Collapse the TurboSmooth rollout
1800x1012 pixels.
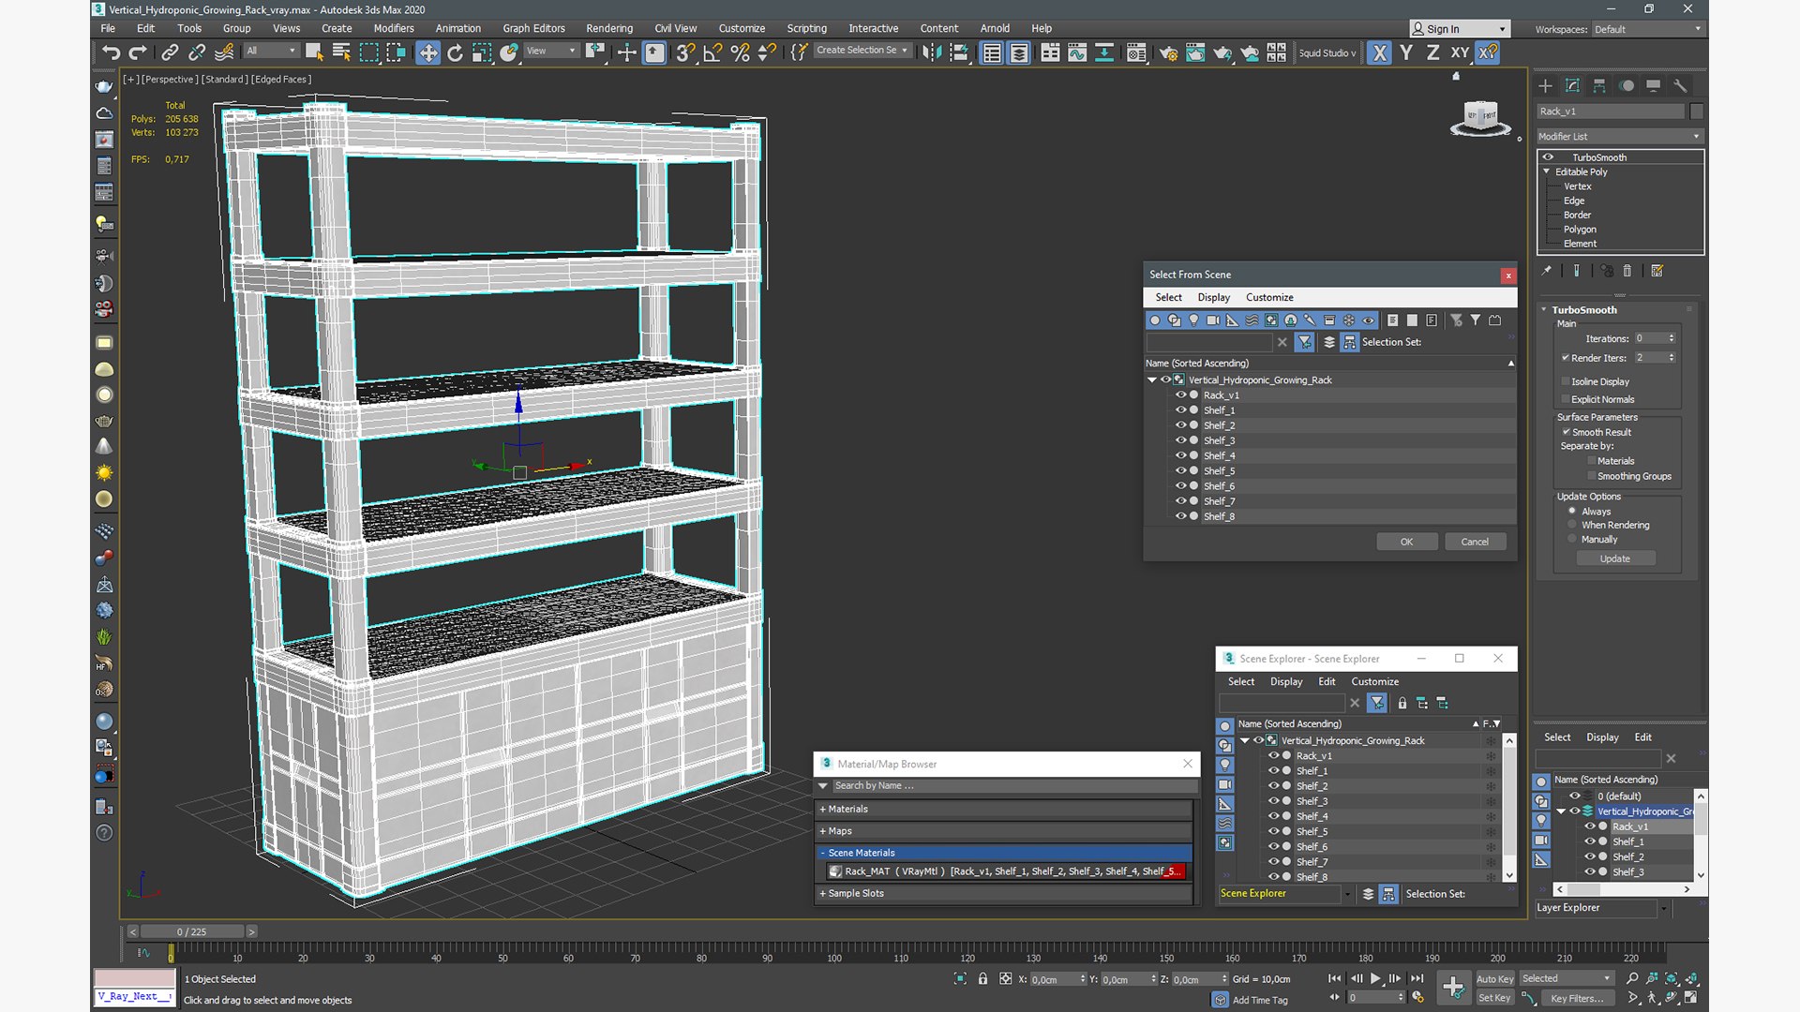click(1544, 310)
